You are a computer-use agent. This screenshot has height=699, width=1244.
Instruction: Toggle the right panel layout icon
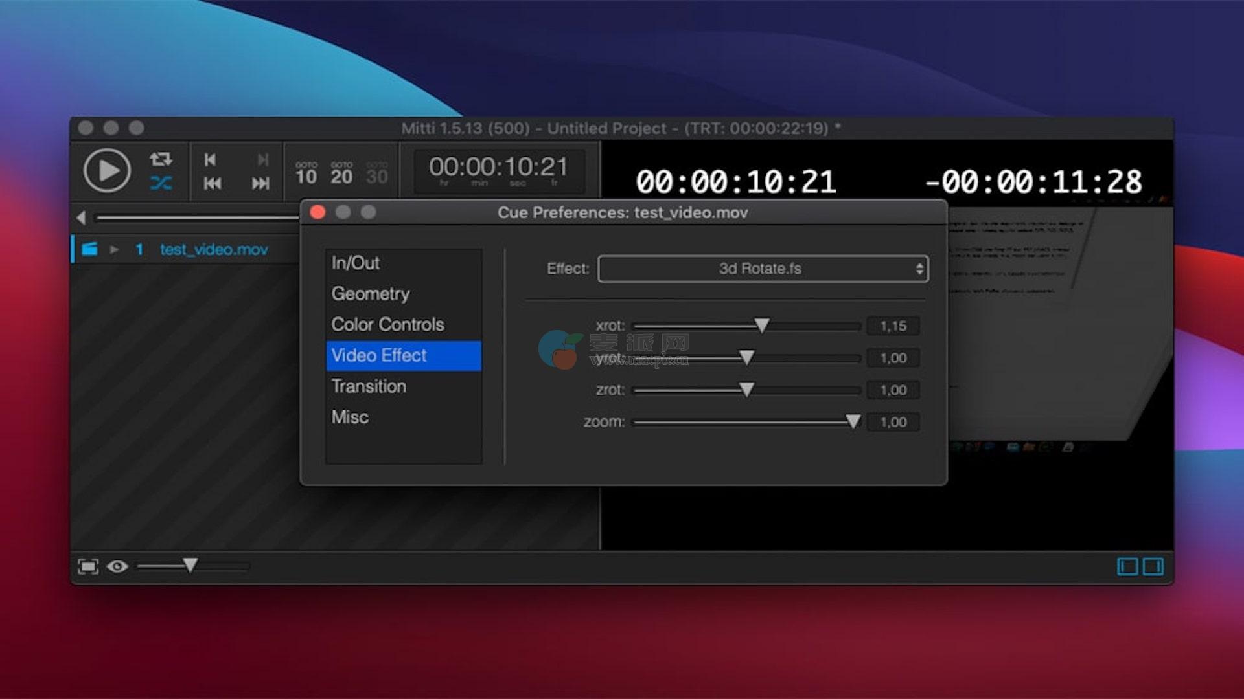click(x=1153, y=566)
